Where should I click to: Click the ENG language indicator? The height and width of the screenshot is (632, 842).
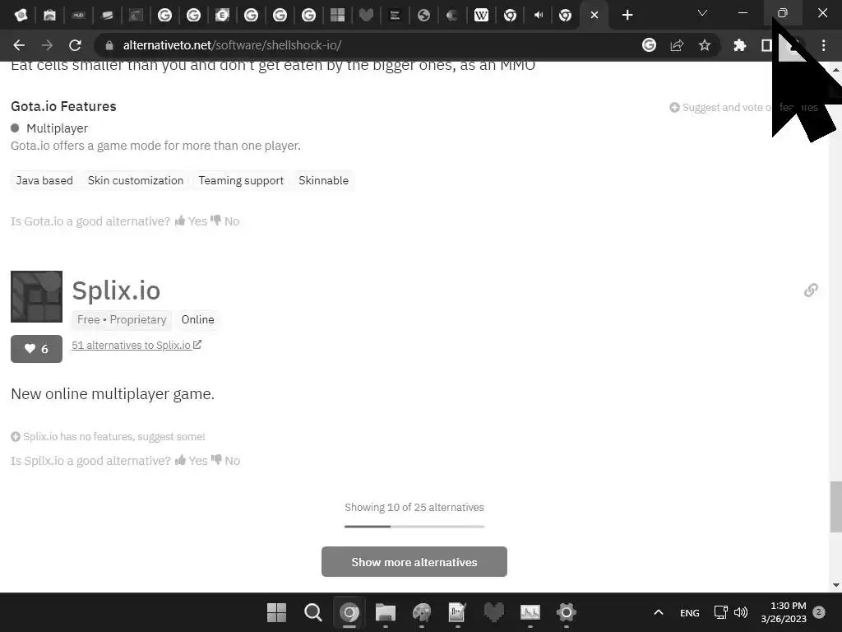point(690,612)
